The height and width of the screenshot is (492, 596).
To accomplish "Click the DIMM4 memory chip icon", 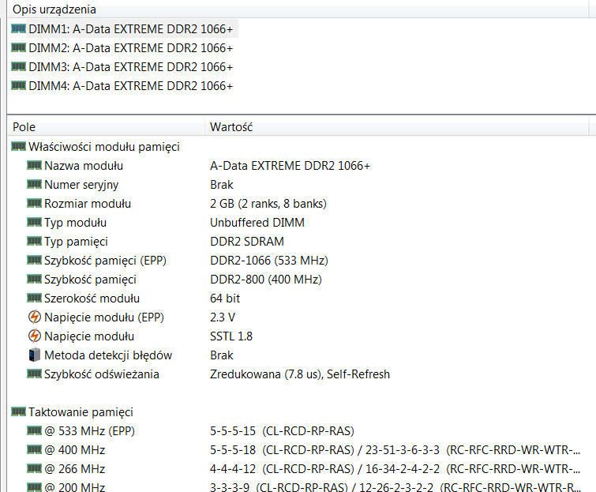I will pyautogui.click(x=19, y=85).
